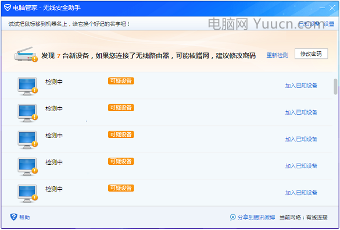Screen dimensions: 340x230
Task: Click the third device's 检测中 name
Action: coord(54,135)
